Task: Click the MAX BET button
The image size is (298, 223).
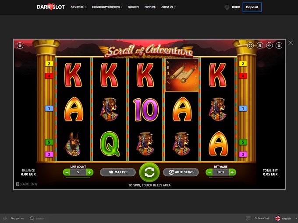Action: click(x=118, y=172)
